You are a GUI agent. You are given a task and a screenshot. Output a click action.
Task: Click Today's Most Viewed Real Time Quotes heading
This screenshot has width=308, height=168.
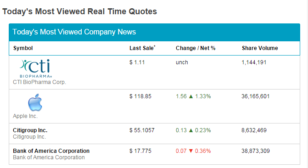tap(80, 11)
